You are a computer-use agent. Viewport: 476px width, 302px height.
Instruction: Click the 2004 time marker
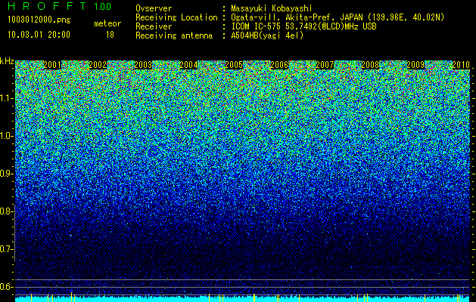point(188,65)
